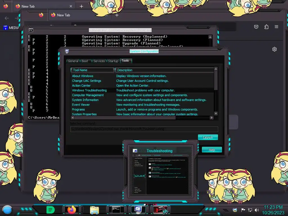Open the green notes app on taskbar

(51, 210)
